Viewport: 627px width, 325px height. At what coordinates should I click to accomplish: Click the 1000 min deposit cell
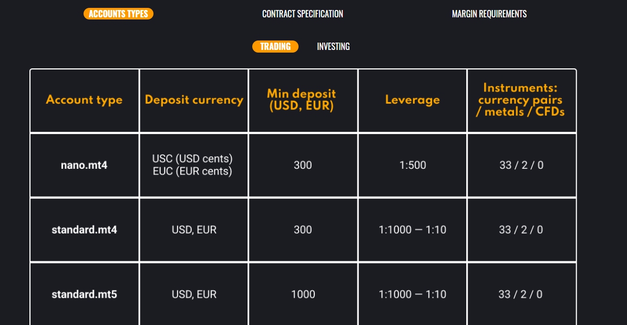click(303, 294)
